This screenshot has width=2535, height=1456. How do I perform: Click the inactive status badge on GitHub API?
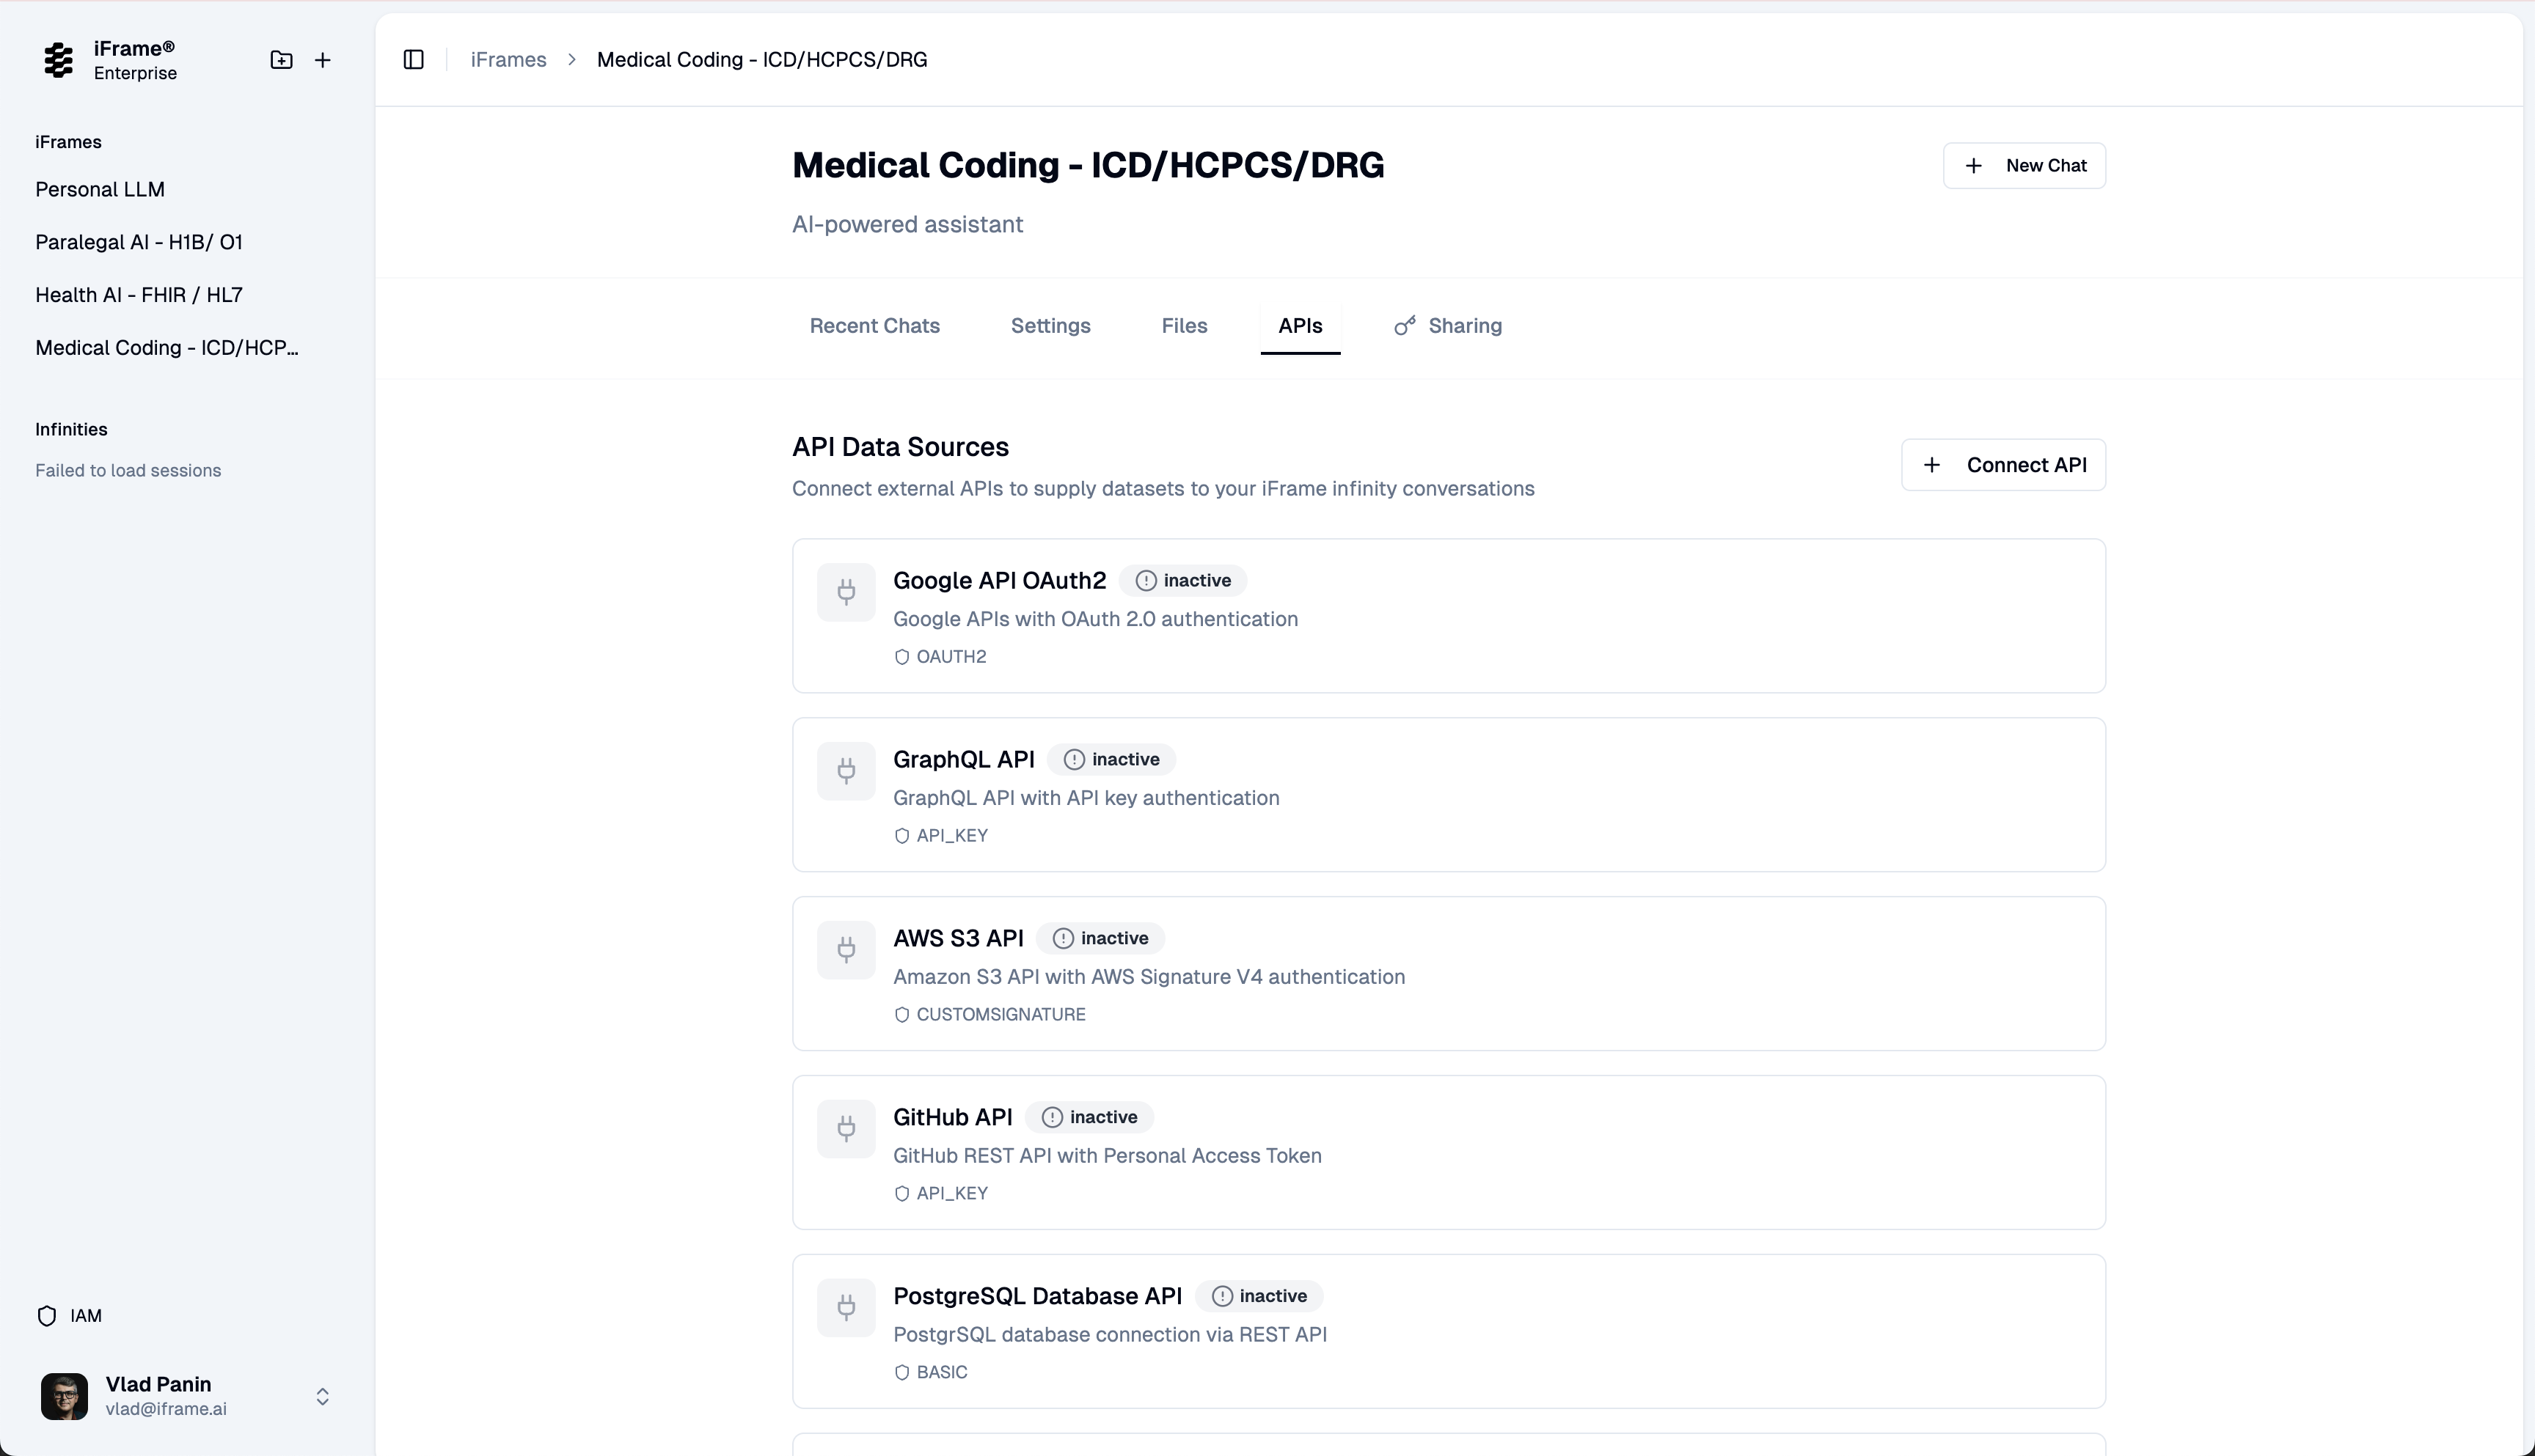coord(1089,1118)
